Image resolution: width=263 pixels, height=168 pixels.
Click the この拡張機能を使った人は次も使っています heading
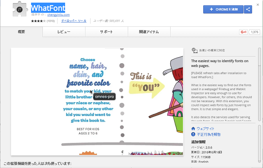coord(38,164)
